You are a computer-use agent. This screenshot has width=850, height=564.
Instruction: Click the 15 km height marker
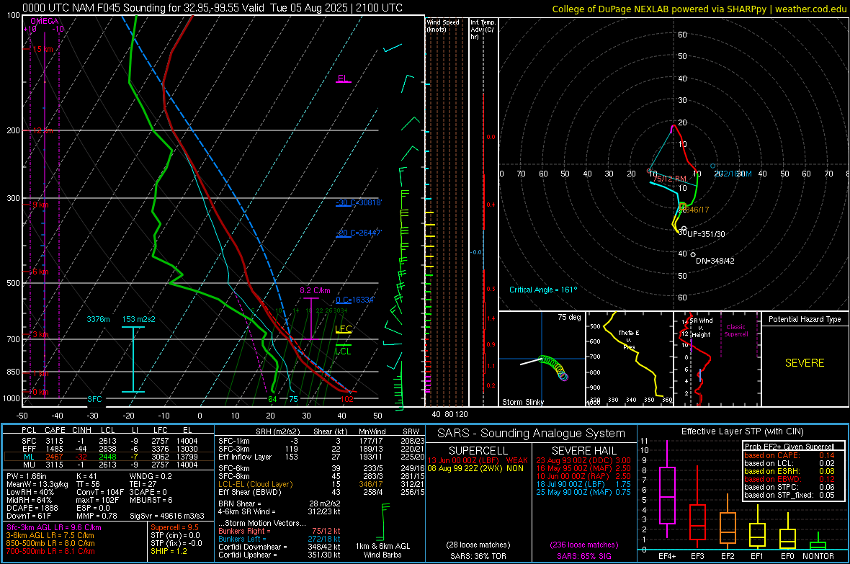42,50
